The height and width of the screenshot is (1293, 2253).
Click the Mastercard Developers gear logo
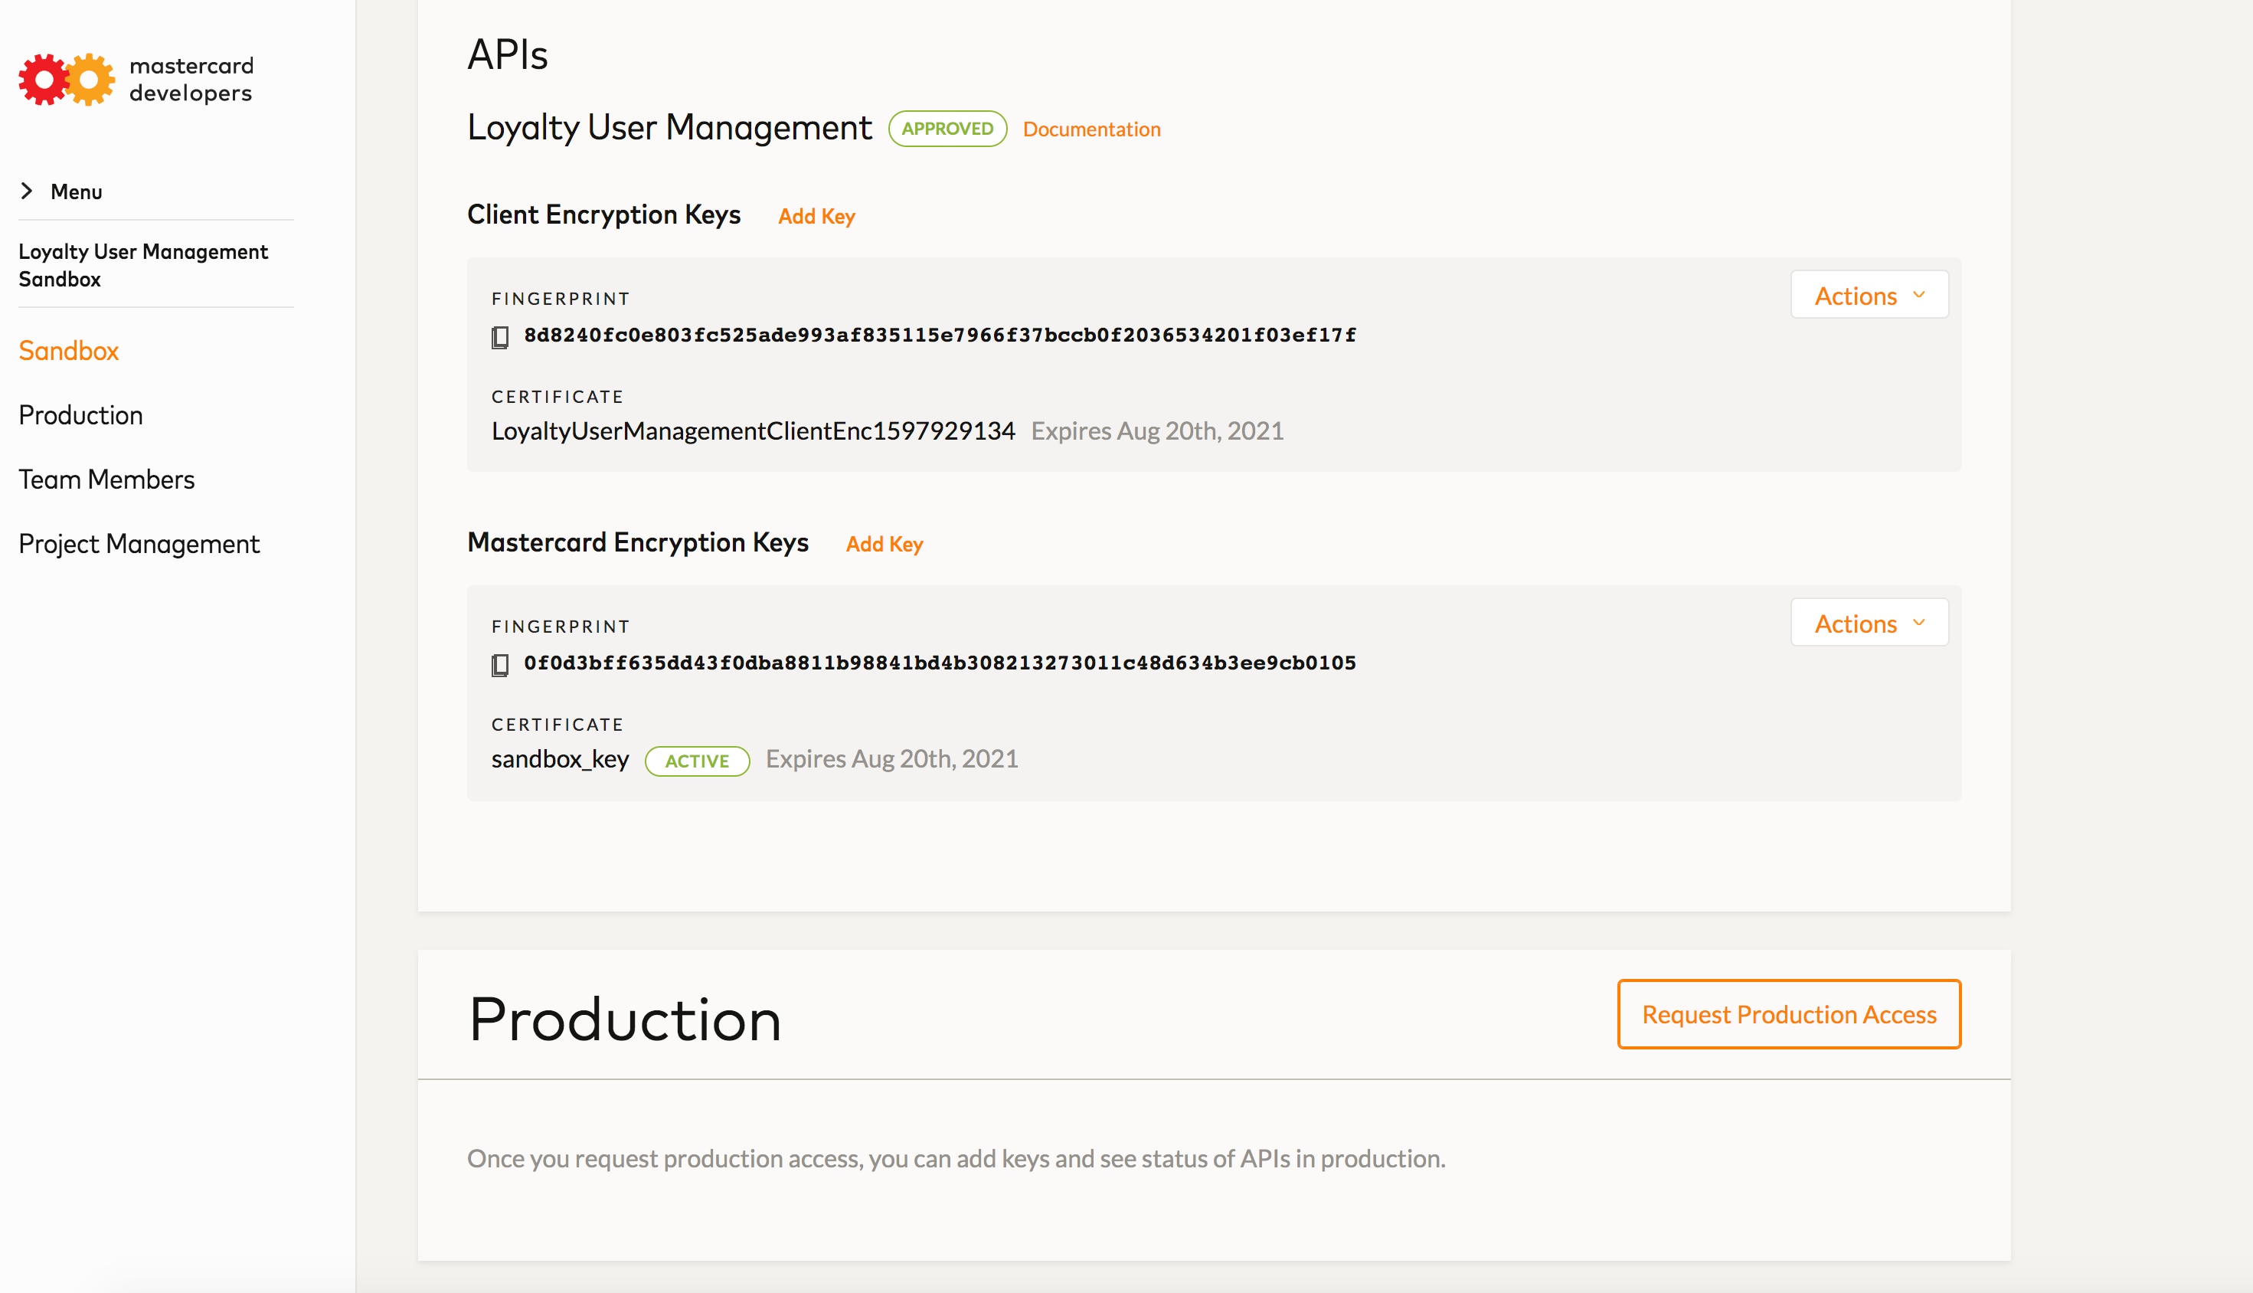(x=67, y=79)
